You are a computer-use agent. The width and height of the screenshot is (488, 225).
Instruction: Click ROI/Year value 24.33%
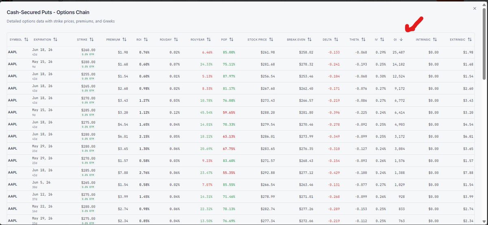point(206,64)
